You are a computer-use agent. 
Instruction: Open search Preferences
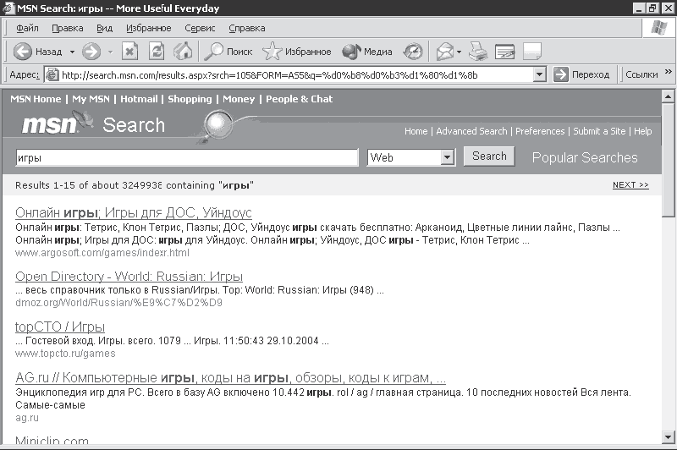[540, 131]
